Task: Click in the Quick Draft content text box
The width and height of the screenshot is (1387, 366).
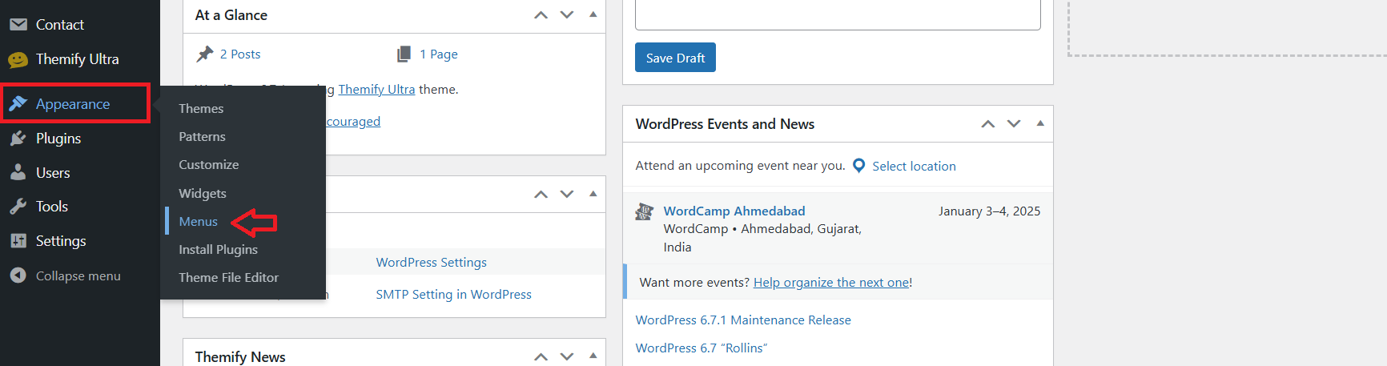Action: point(837,14)
